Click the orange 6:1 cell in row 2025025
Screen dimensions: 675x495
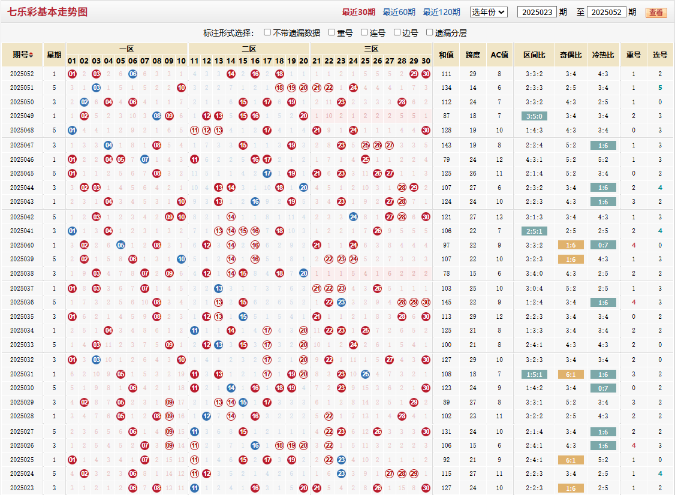point(571,460)
